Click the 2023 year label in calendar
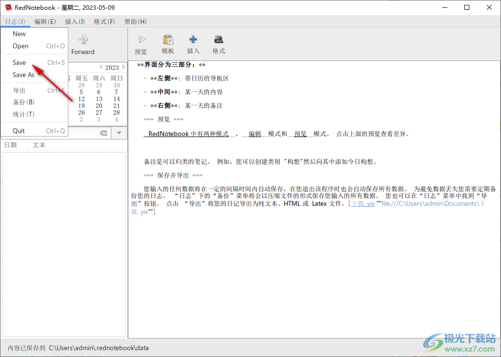This screenshot has height=357, width=501. click(x=112, y=67)
